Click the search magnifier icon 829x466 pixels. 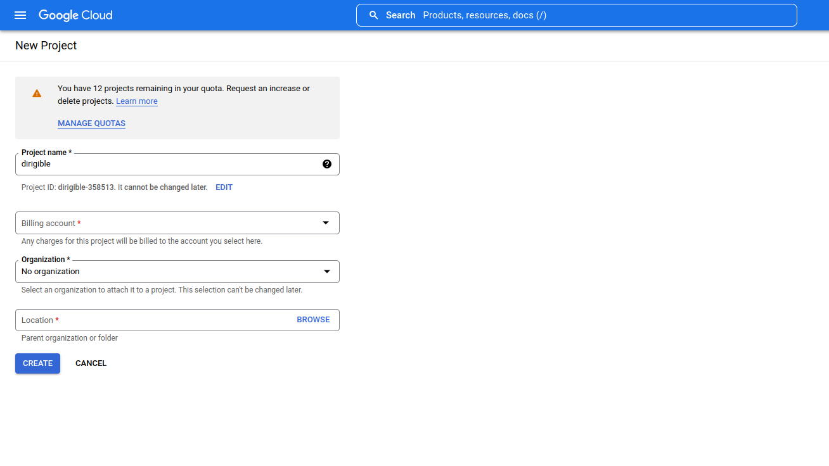pyautogui.click(x=374, y=15)
